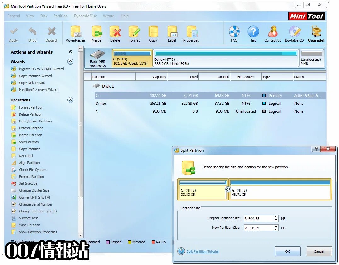The image size is (339, 265).
Task: Launch Copy Disk Wizard
Action: [32, 83]
